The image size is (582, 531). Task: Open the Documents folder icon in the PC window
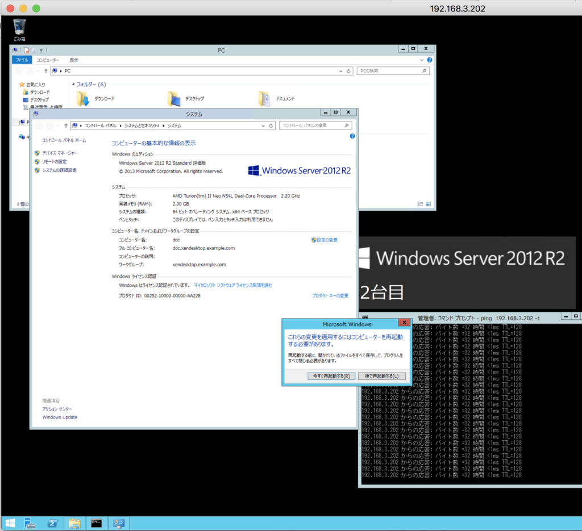(264, 99)
